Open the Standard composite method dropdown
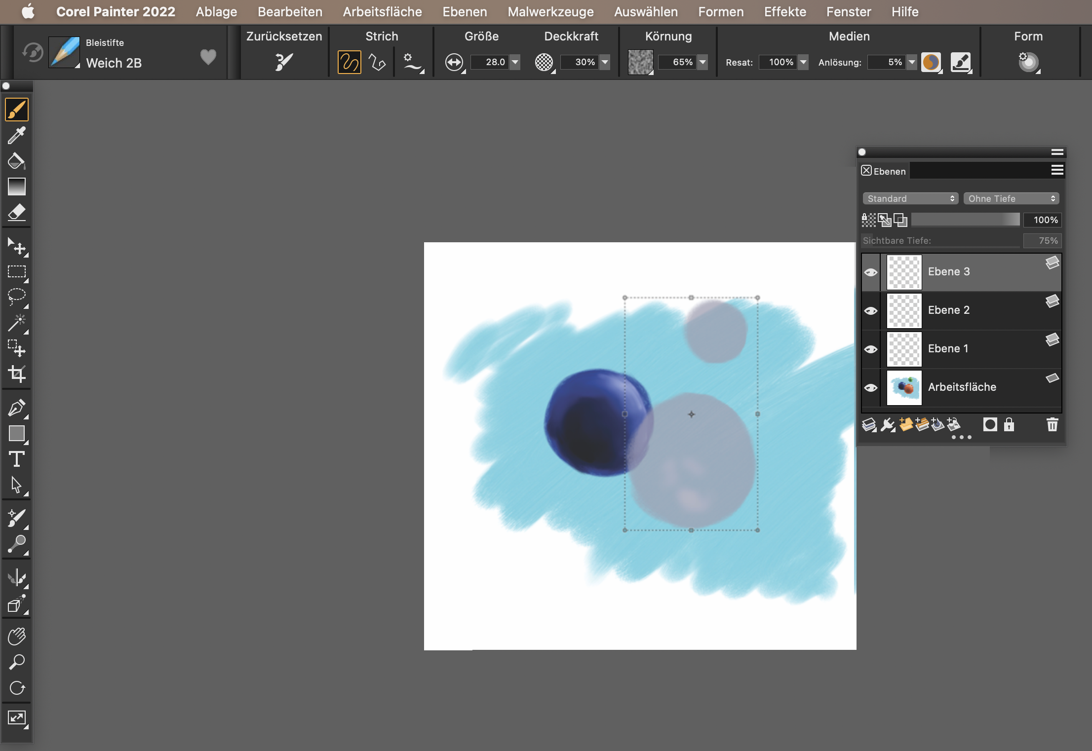1092x751 pixels. click(910, 198)
